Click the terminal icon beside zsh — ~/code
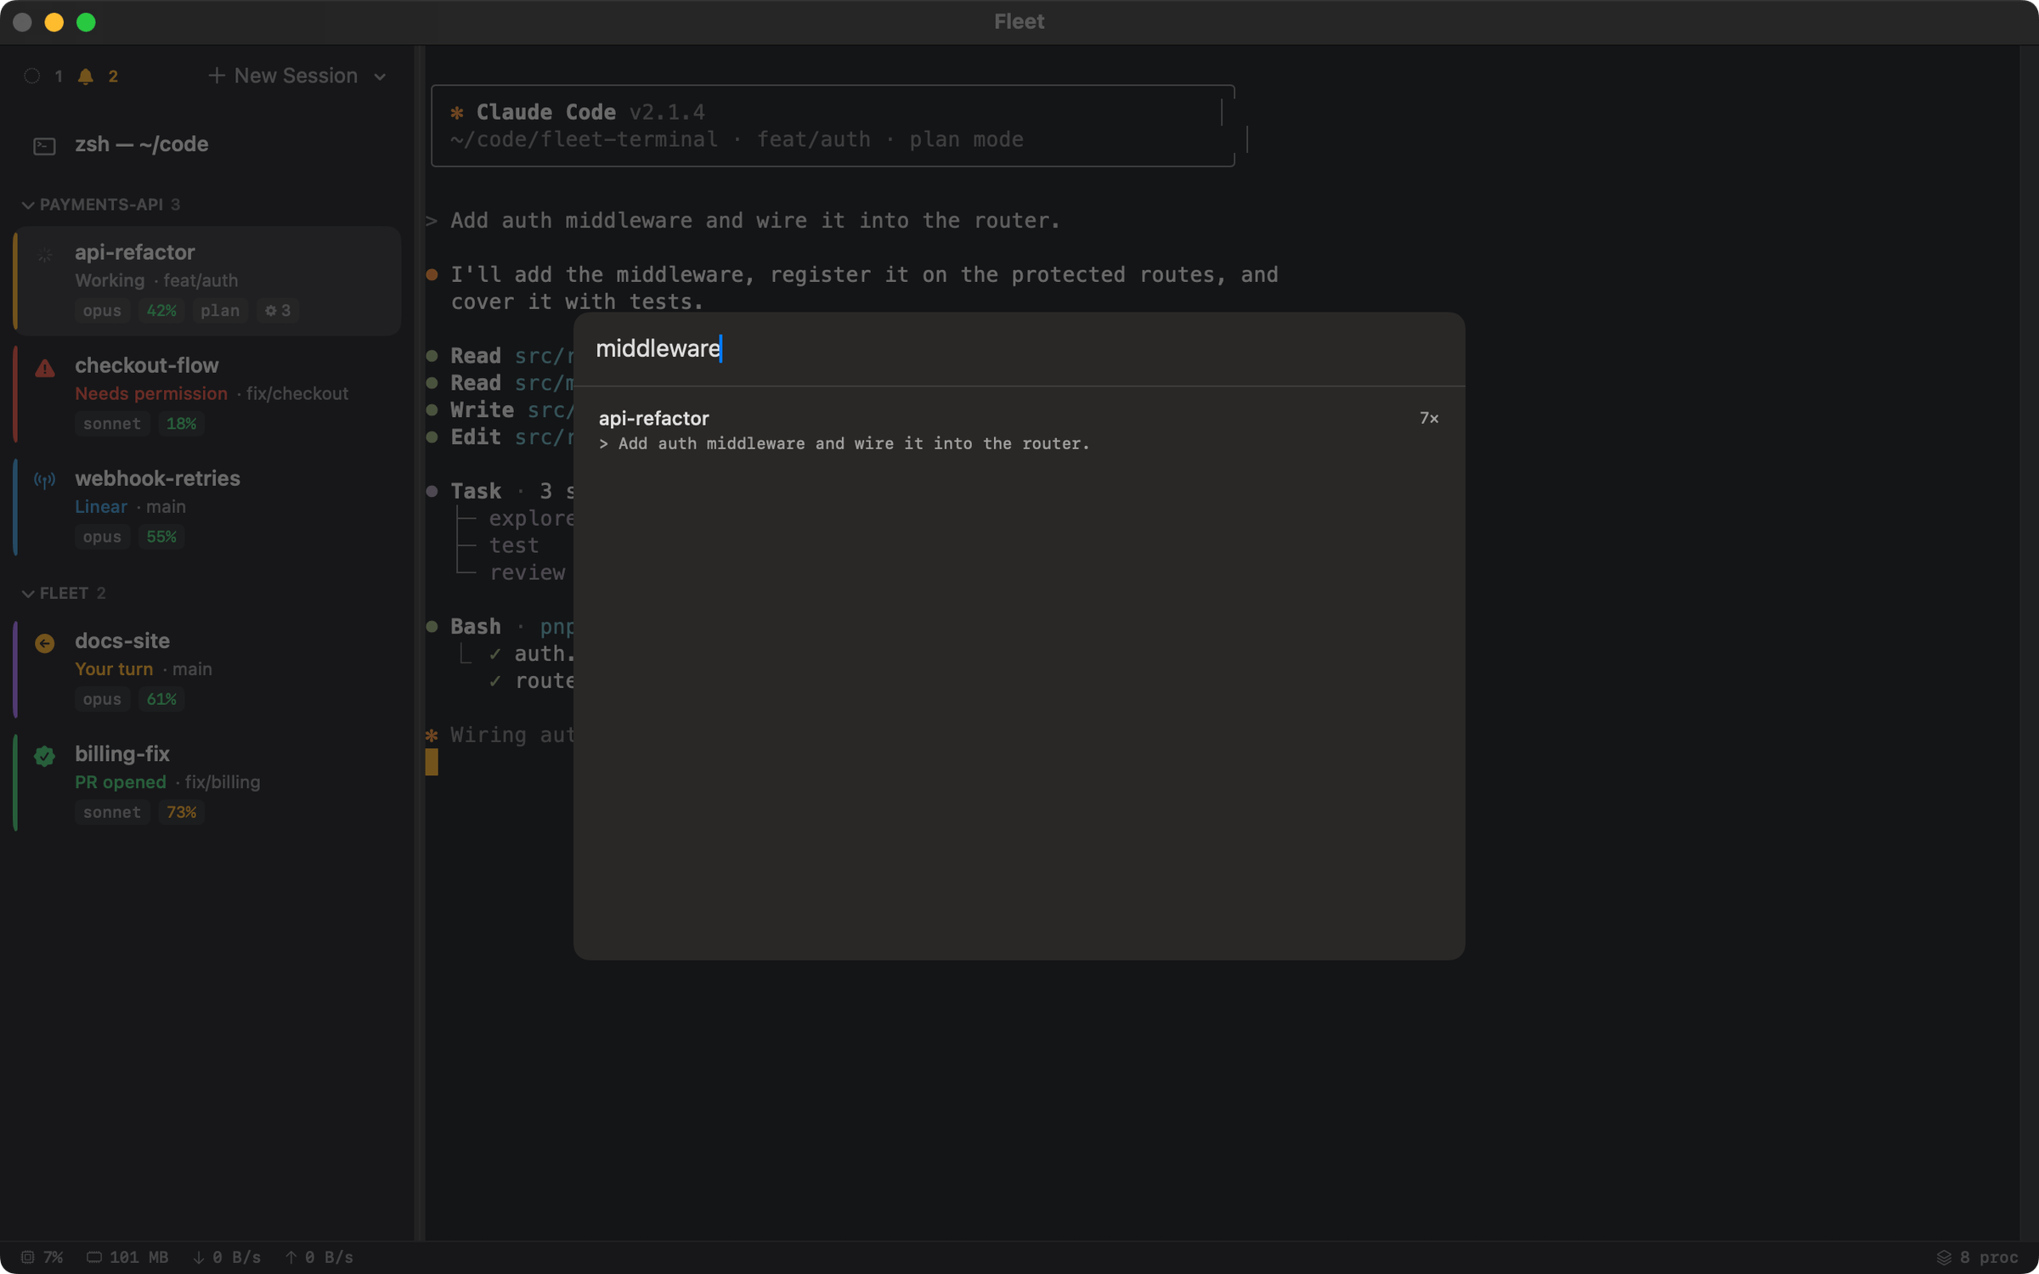The height and width of the screenshot is (1274, 2039). pos(44,146)
